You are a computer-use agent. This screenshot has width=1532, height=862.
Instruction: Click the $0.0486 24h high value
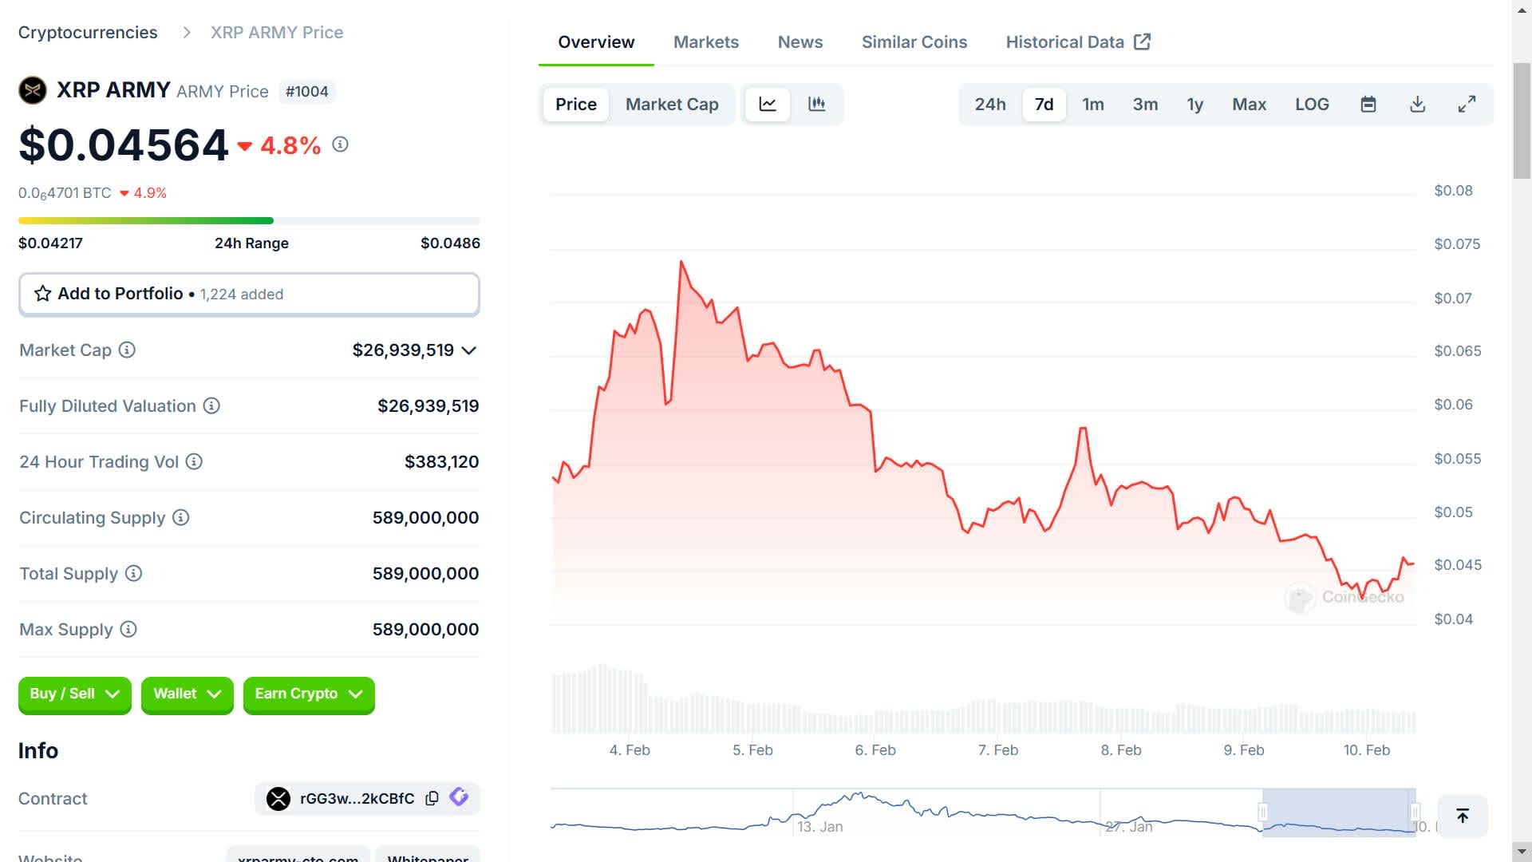click(x=451, y=243)
